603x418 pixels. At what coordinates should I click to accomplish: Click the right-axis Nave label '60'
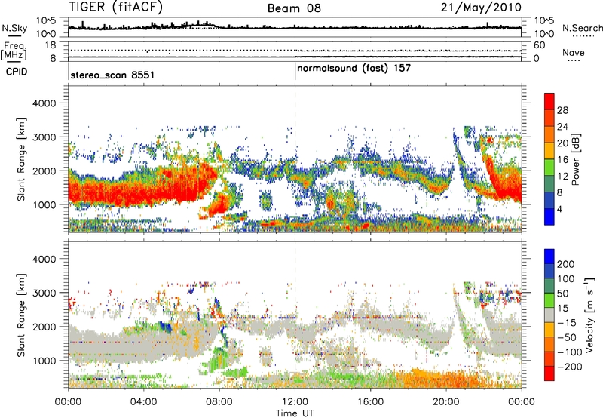(x=539, y=45)
